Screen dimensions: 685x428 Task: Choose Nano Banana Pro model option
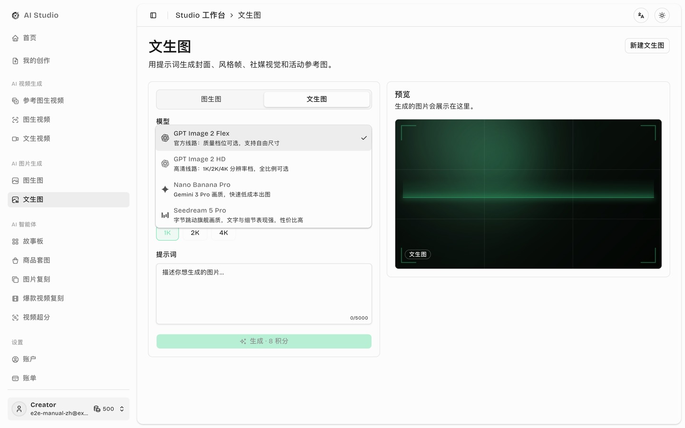coord(264,189)
